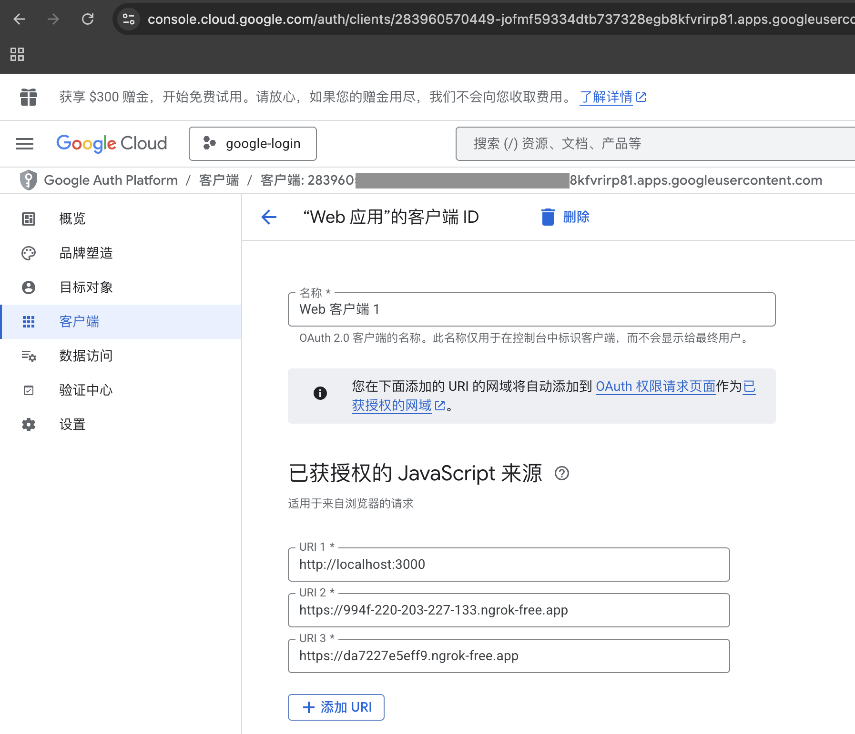Click the 客户端 breadcrumb link
The image size is (855, 734).
[x=218, y=180]
